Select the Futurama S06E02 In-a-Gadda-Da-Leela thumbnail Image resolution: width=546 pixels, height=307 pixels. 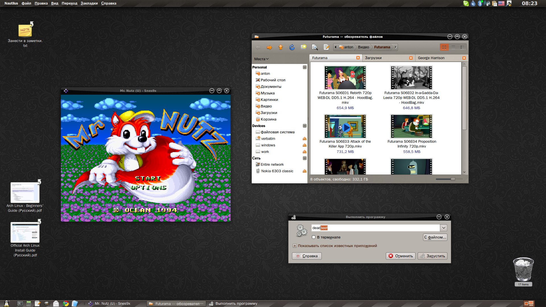(x=411, y=78)
